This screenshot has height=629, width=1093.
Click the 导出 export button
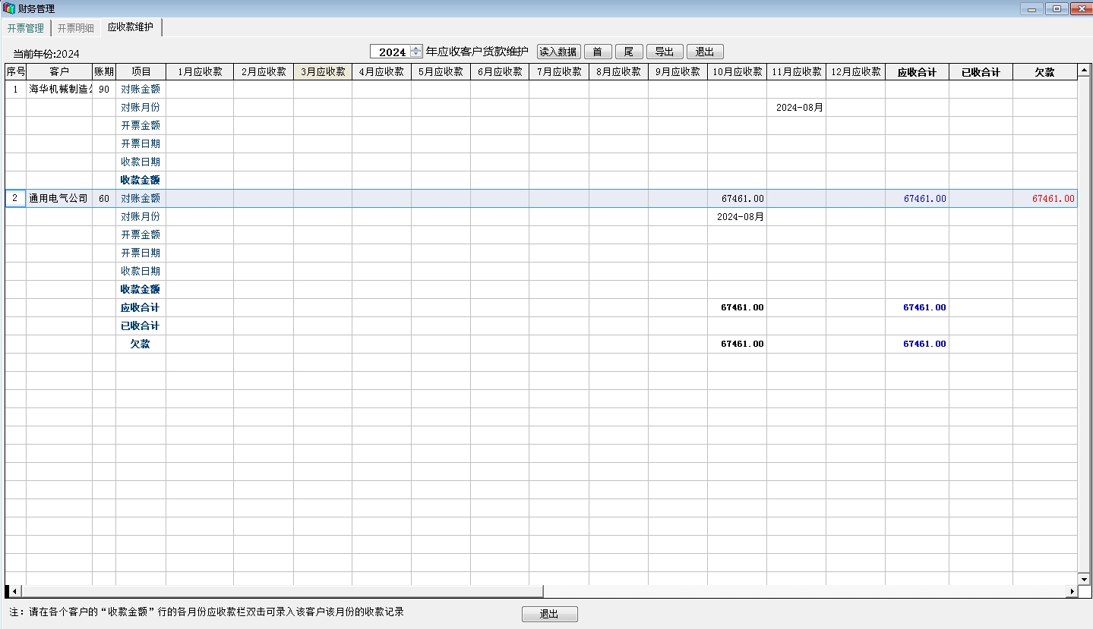[x=665, y=52]
